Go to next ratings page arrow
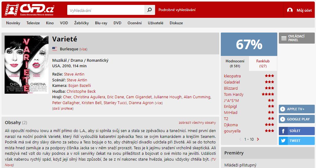Screen dimensions: 316x168 tap(258, 139)
